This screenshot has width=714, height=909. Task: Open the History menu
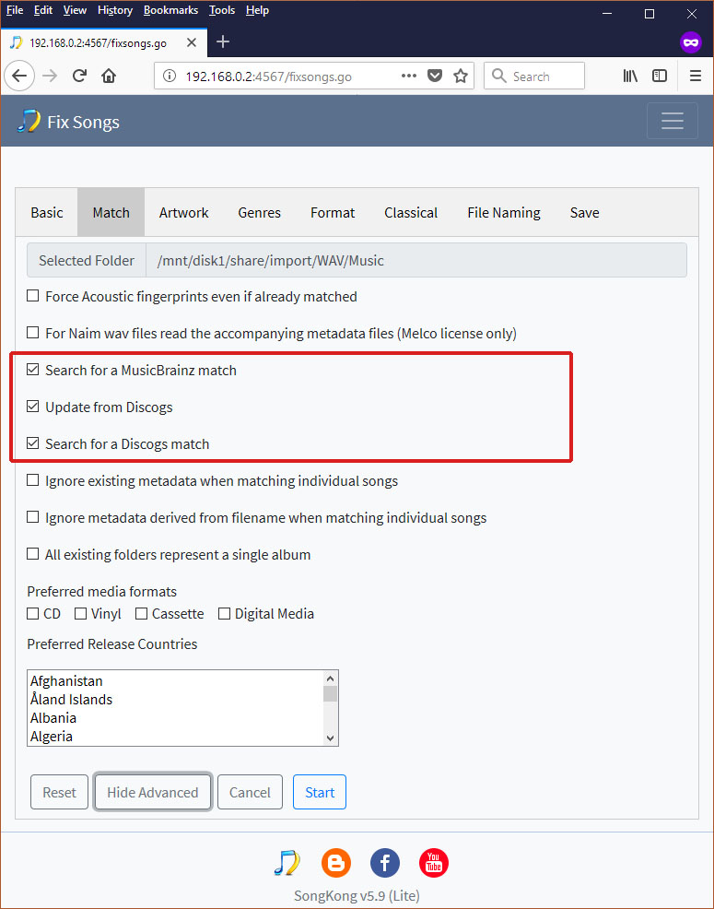[115, 10]
